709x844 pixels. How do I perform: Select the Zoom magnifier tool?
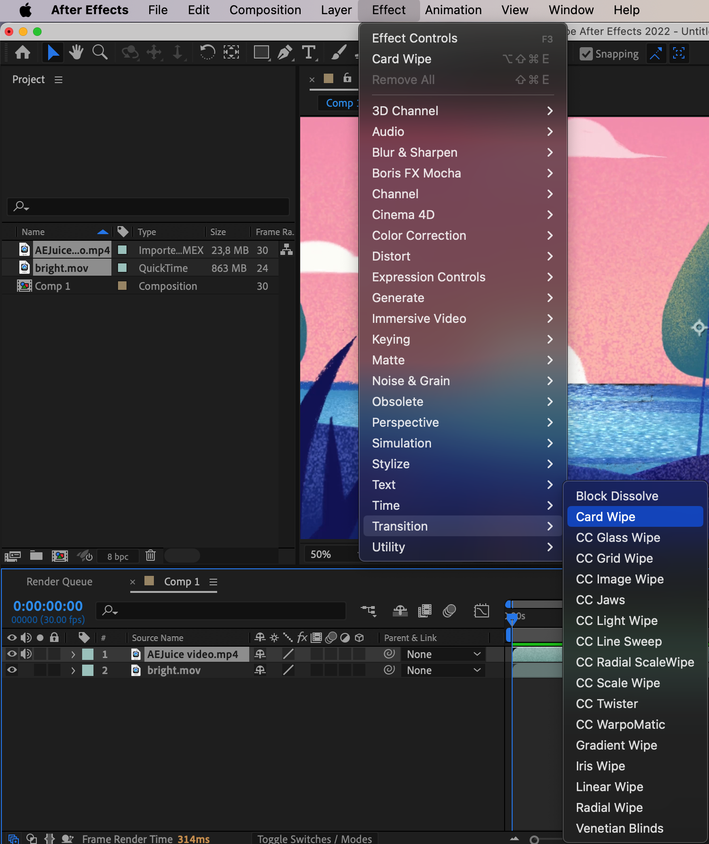click(x=100, y=52)
